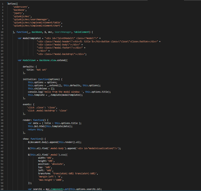Click the 'render:' method key
201x191 pixels.
click(x=27, y=120)
